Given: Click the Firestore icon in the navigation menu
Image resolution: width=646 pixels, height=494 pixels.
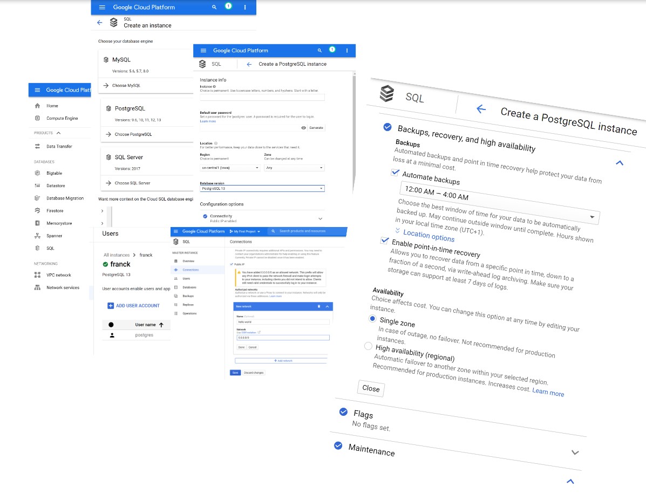Looking at the screenshot, I should [37, 210].
